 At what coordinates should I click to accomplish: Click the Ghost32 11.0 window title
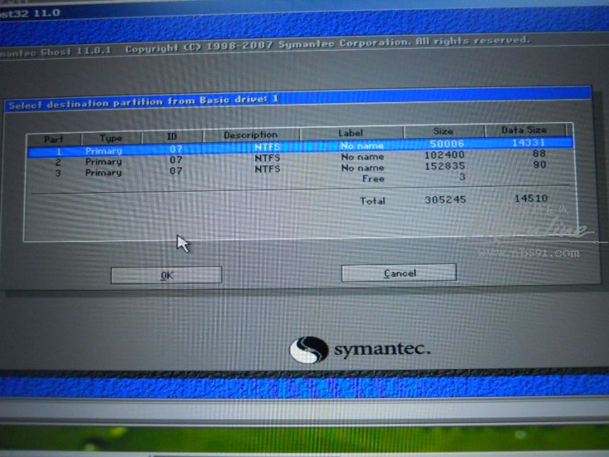coord(30,12)
